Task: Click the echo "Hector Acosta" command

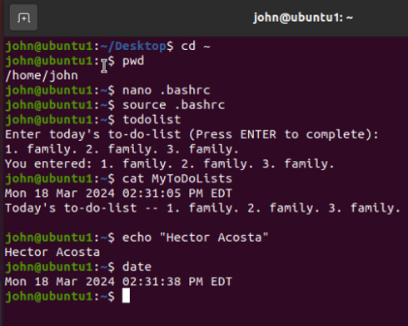Action: tap(196, 238)
